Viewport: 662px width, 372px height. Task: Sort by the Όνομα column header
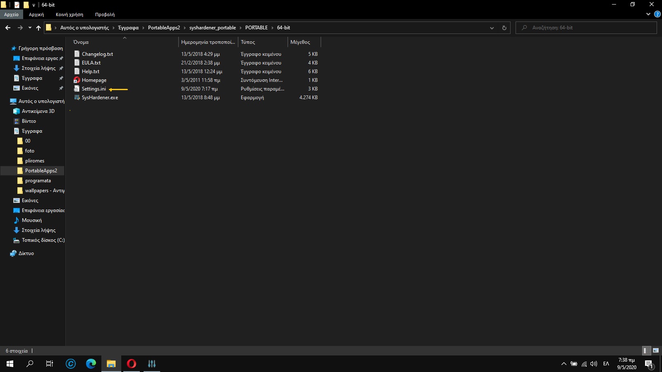click(81, 42)
